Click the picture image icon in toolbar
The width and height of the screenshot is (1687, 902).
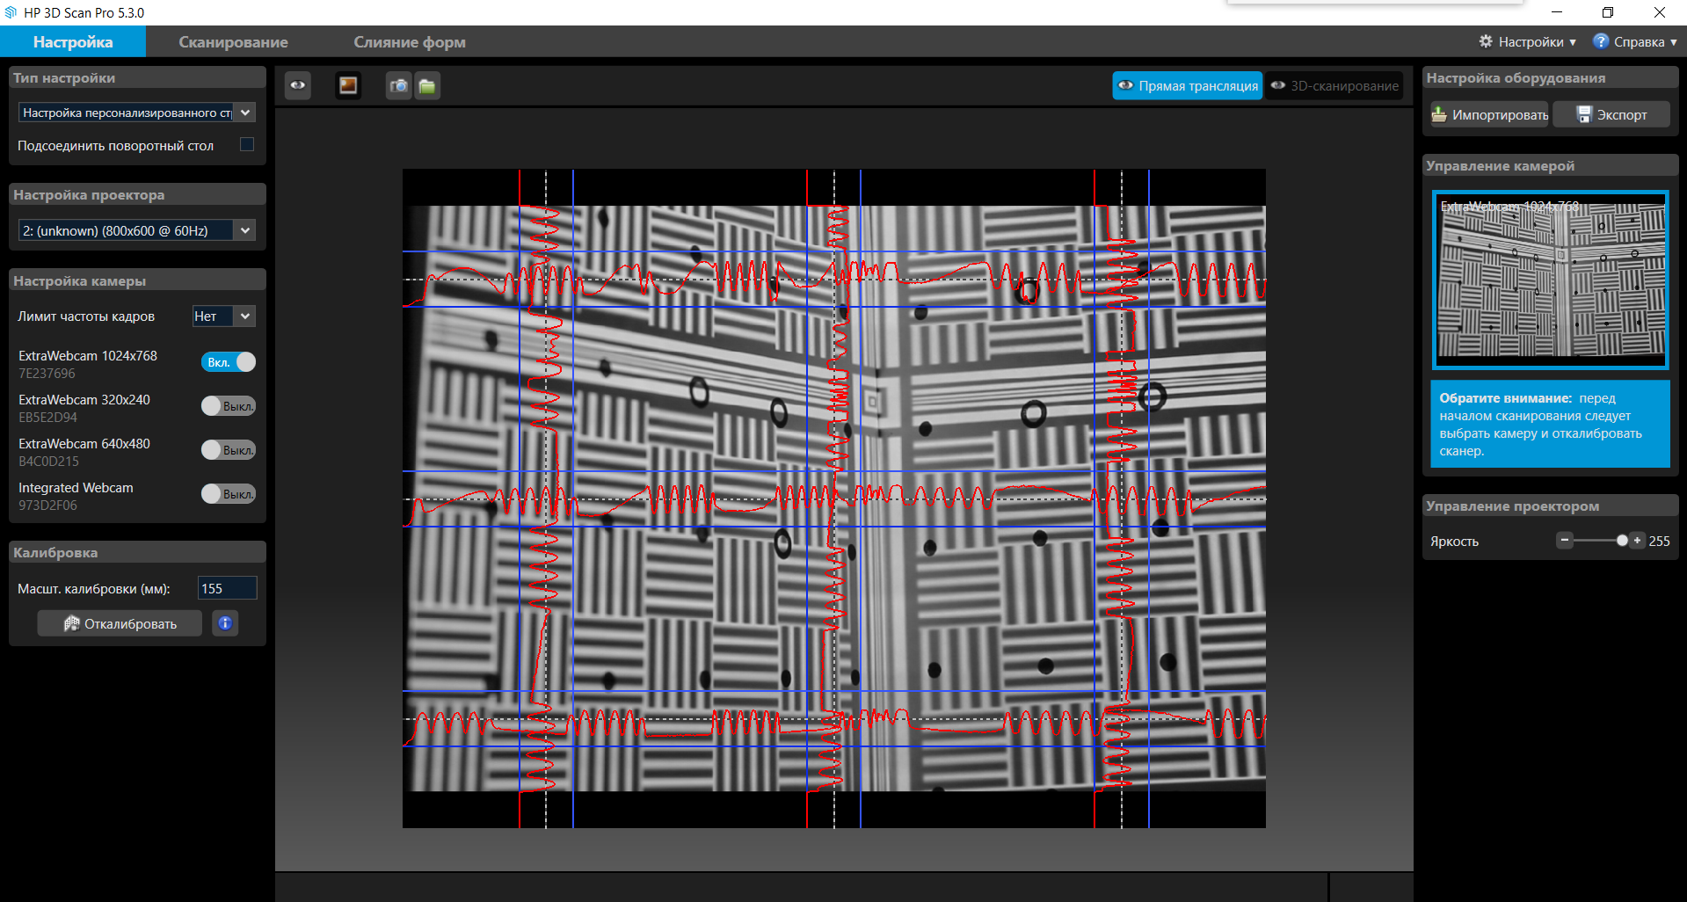pos(348,85)
